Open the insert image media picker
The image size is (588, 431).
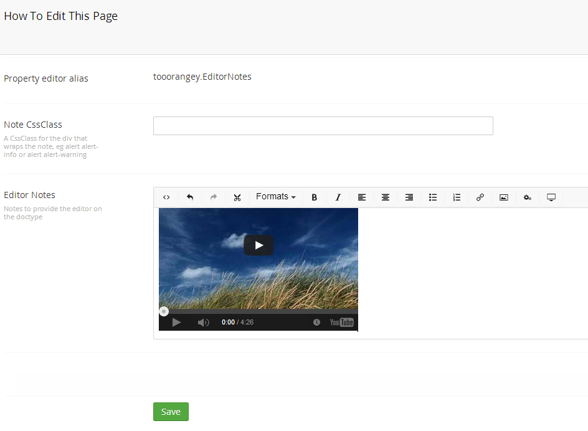pyautogui.click(x=504, y=197)
